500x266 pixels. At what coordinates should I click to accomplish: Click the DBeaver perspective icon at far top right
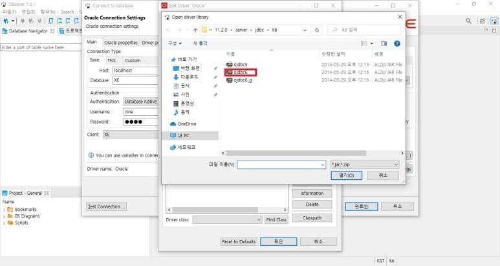(x=494, y=21)
